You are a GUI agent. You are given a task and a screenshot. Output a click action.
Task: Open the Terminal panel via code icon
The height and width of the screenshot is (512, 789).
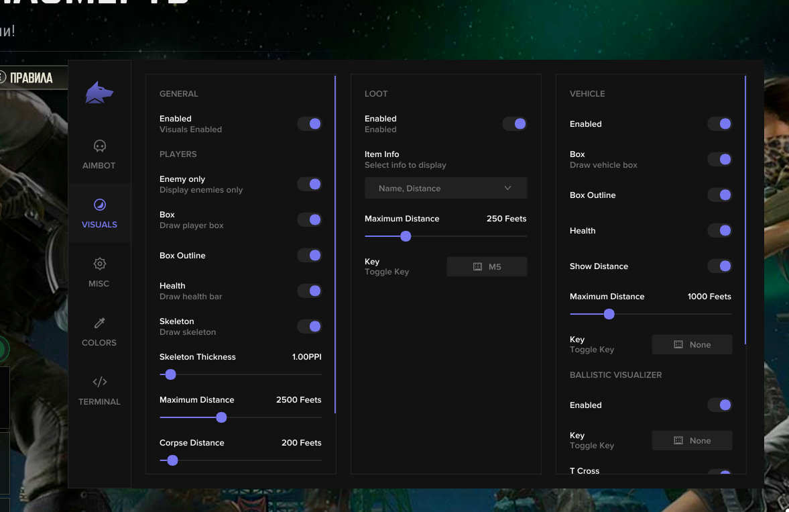[99, 382]
